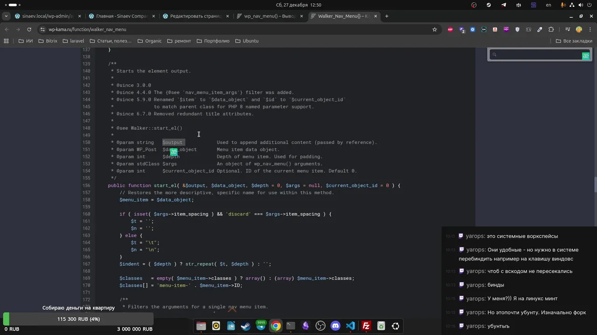Open the media controls music-note icon
This screenshot has height=335, width=597.
(x=567, y=29)
